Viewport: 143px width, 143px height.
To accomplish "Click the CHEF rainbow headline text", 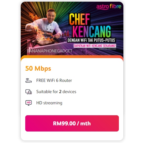I will coord(80,19).
